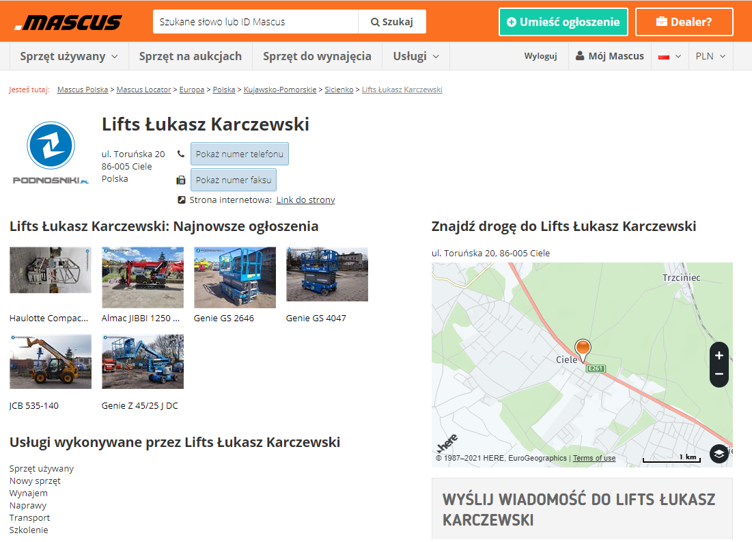Open the PLN currency dropdown
Image resolution: width=752 pixels, height=542 pixels.
coord(710,56)
